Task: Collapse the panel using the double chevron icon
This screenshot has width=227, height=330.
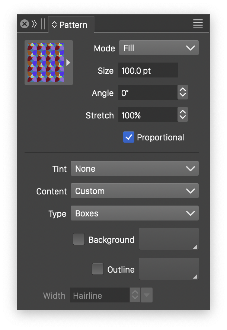Action: pyautogui.click(x=34, y=24)
